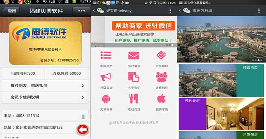The height and width of the screenshot is (139, 266).
Task: Open 升级公告 megaphone icon
Action: [x=106, y=77]
